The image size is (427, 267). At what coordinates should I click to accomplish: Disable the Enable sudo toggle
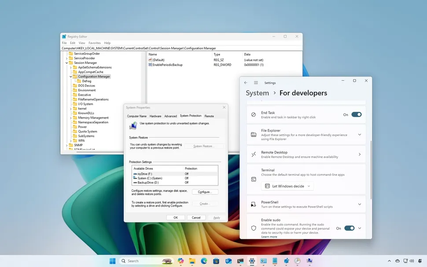click(349, 228)
